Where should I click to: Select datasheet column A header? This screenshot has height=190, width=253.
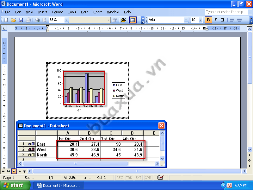pos(68,133)
